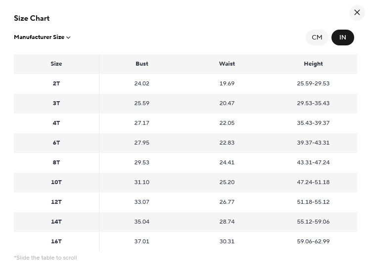This screenshot has height=268, width=371.
Task: Select the 8T size row label
Action: [x=56, y=162]
